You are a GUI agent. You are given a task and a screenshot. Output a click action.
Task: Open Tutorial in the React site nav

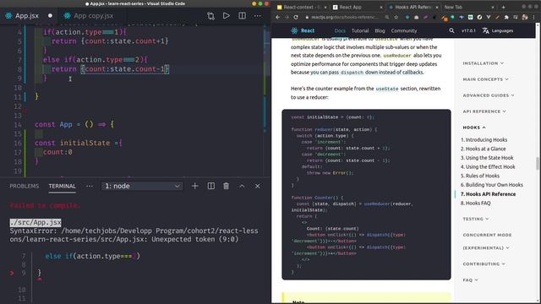point(360,30)
